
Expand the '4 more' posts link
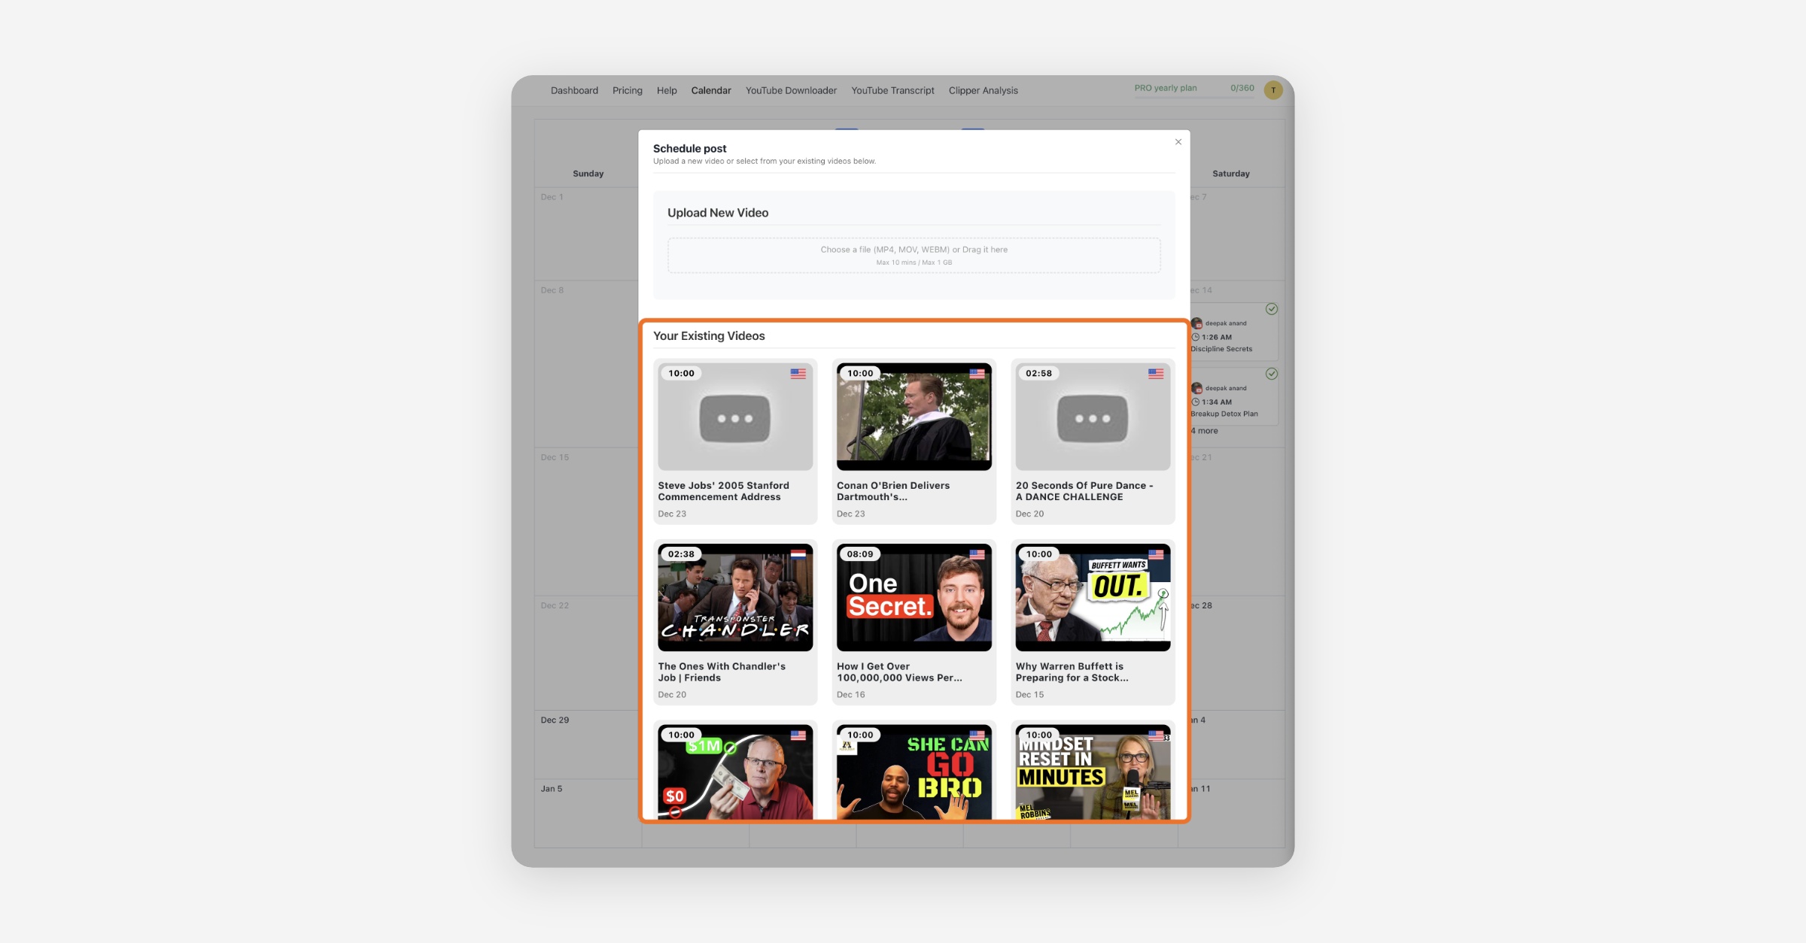1204,431
